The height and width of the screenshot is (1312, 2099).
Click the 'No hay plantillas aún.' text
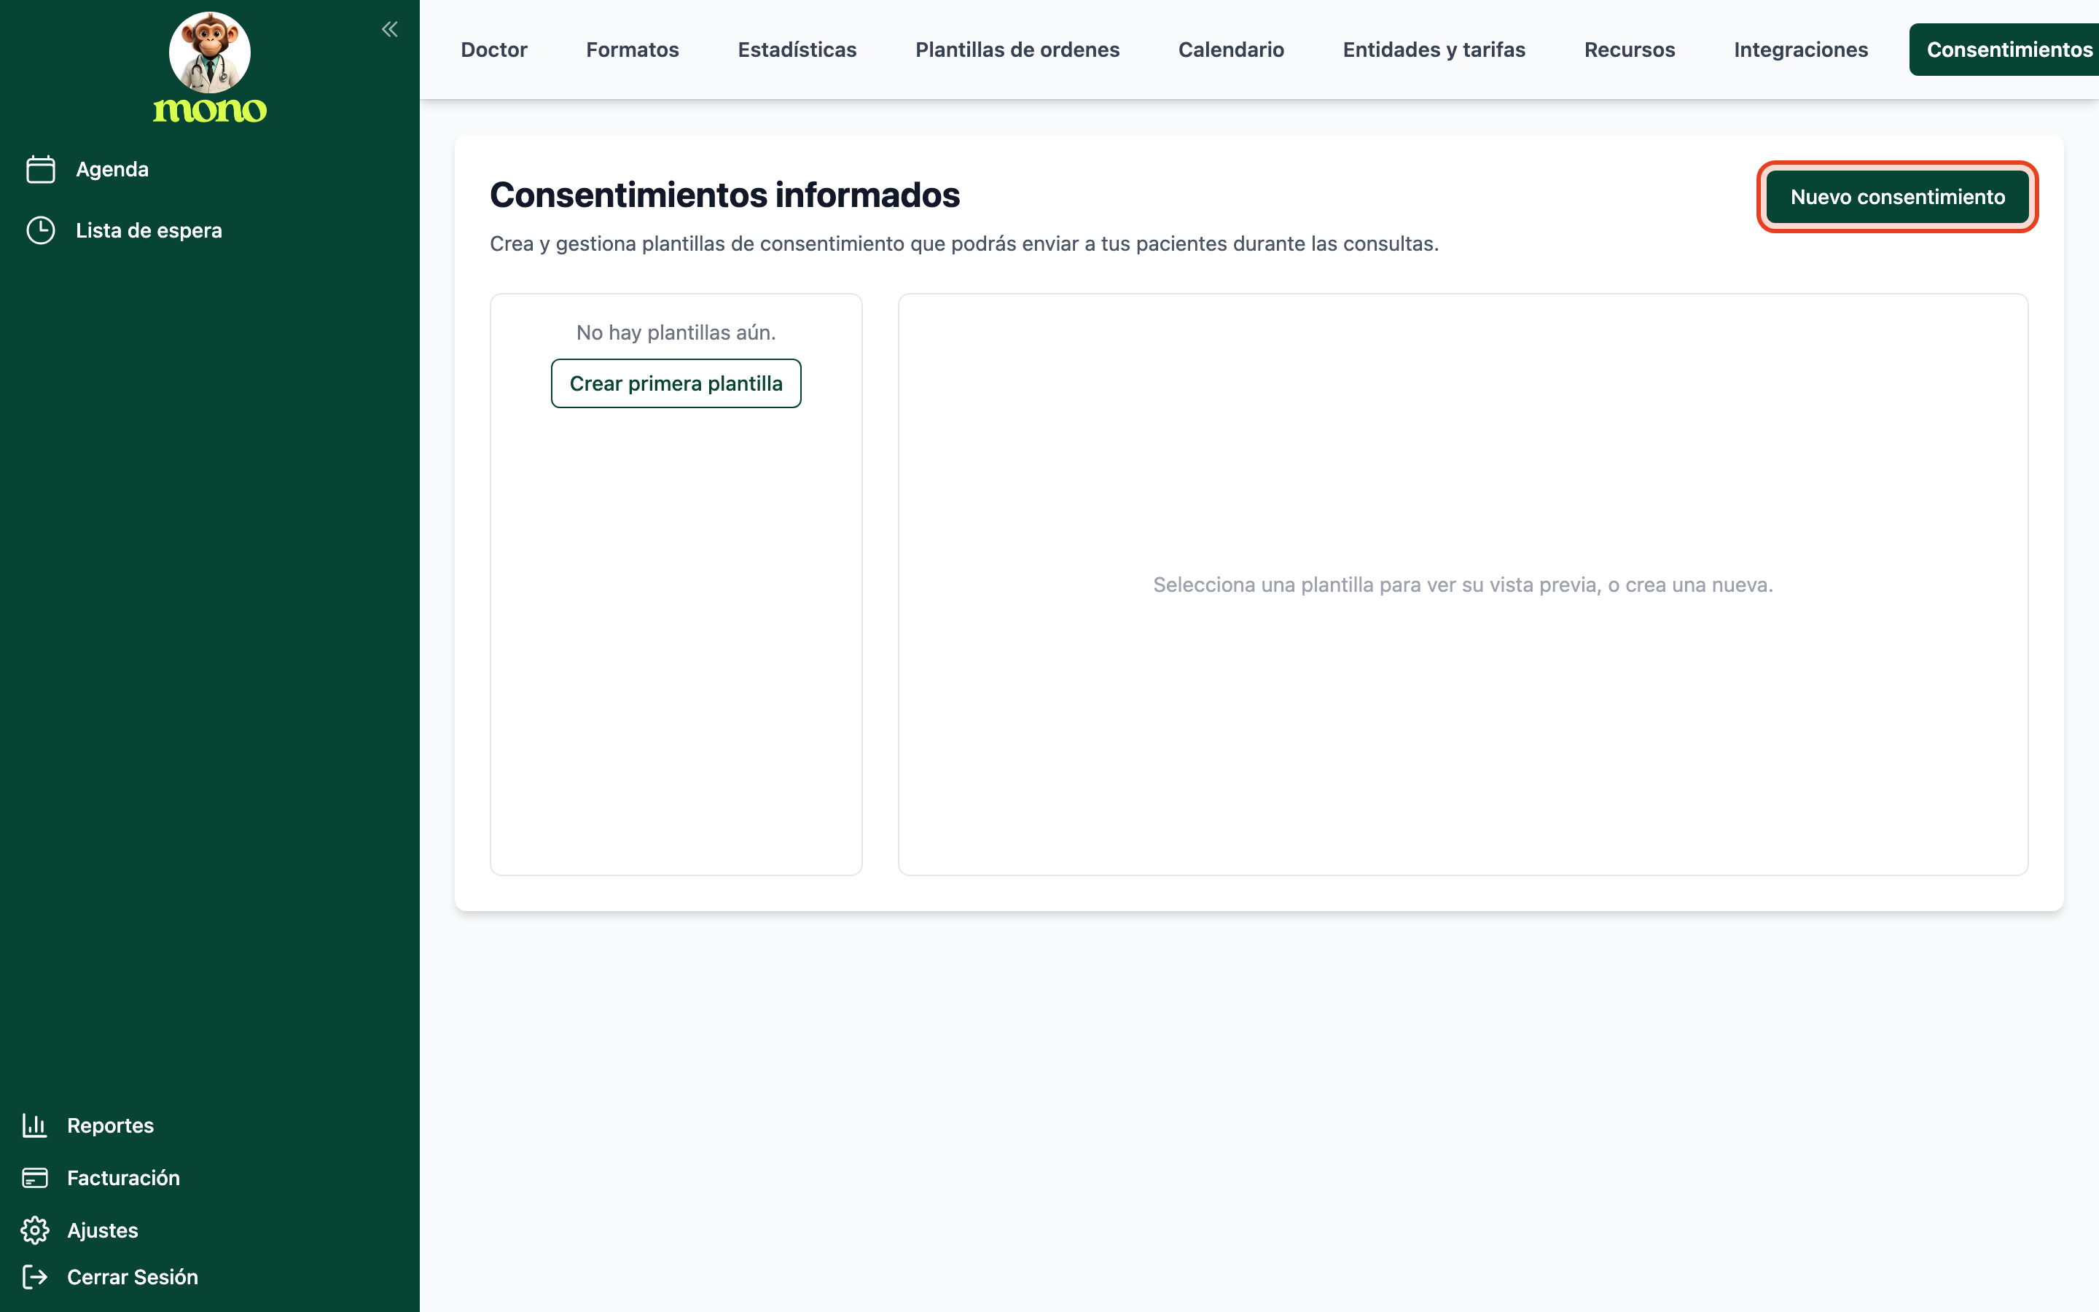tap(676, 332)
